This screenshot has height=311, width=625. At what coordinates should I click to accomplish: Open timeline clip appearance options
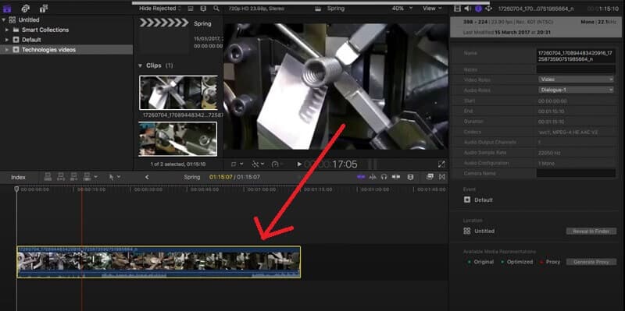point(411,177)
